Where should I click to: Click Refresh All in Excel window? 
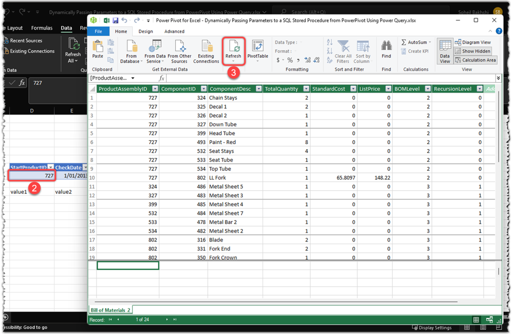[73, 50]
